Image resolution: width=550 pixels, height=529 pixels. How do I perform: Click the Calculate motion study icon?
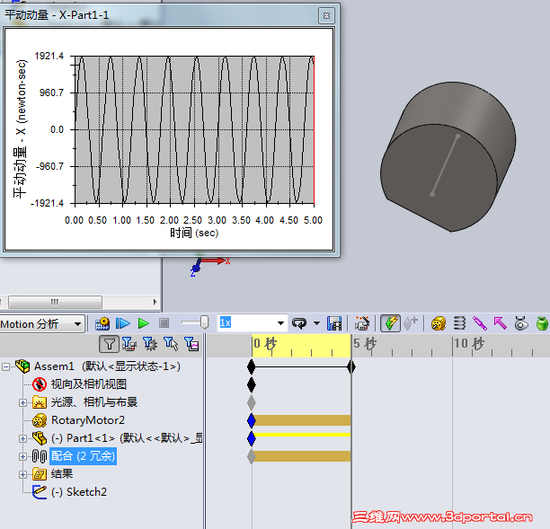(x=102, y=323)
